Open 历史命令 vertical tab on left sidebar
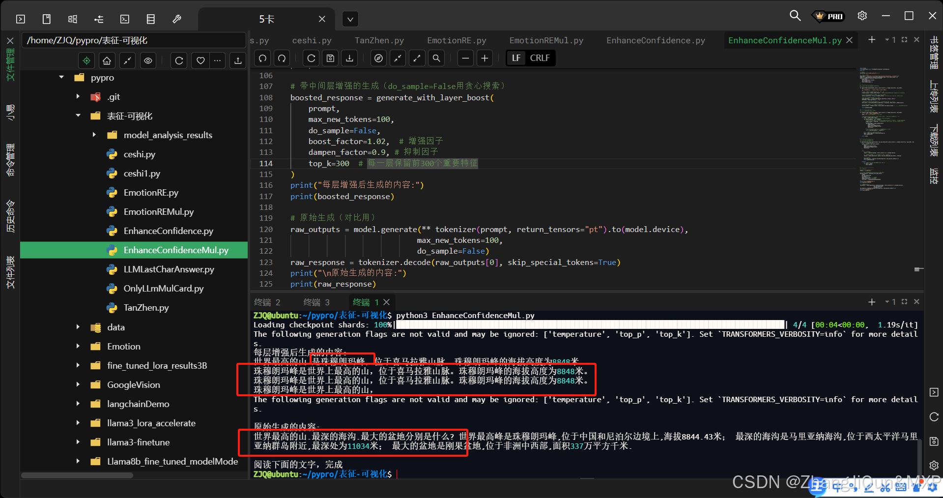943x498 pixels. tap(10, 216)
